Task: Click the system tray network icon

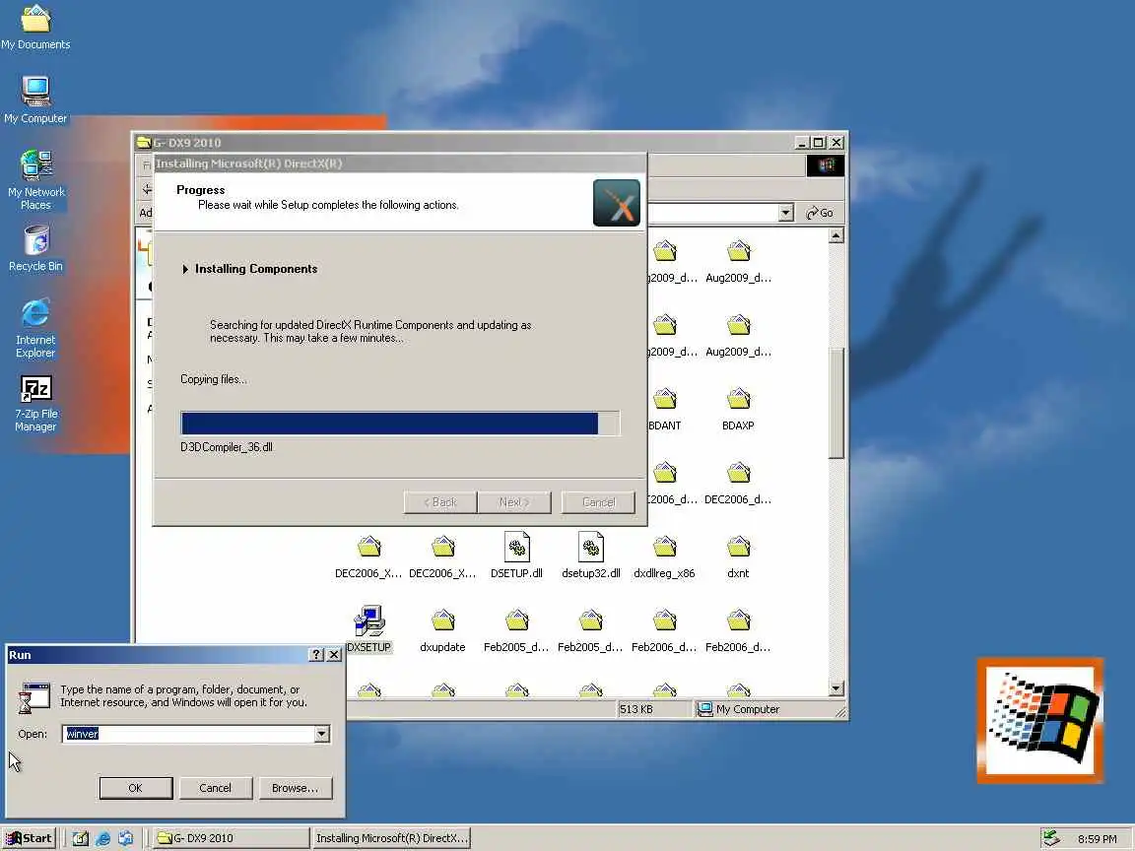Action: 1051,838
